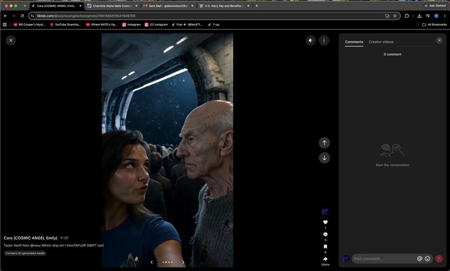Switch to Sent Mail Gmail tab
The height and width of the screenshot is (271, 450).
point(168,6)
